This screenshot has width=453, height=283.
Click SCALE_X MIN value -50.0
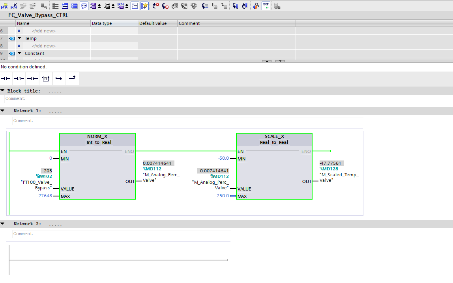pyautogui.click(x=223, y=158)
